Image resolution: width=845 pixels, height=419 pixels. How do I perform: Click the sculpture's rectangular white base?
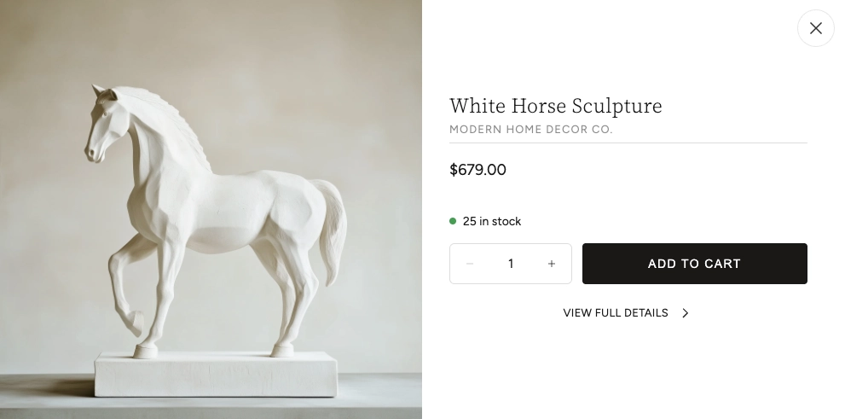coord(216,375)
